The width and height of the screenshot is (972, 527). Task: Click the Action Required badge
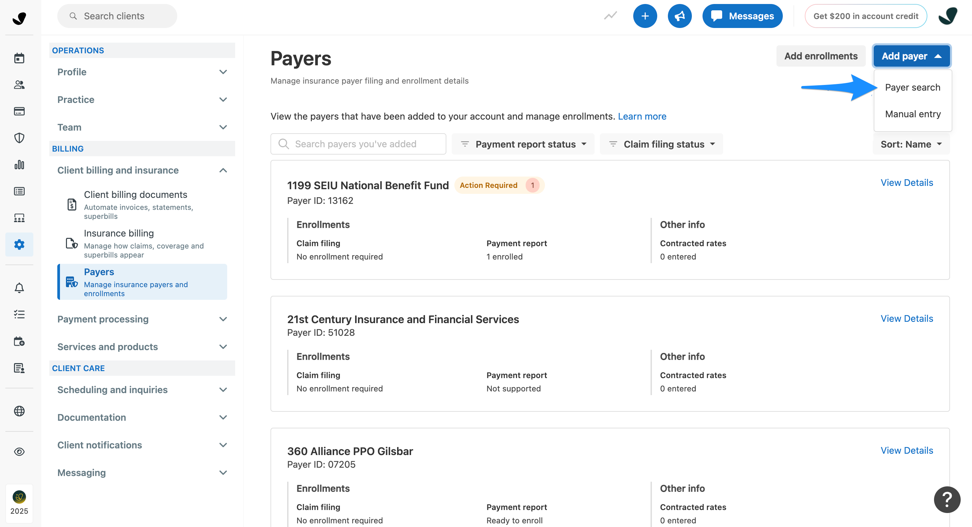coord(499,185)
